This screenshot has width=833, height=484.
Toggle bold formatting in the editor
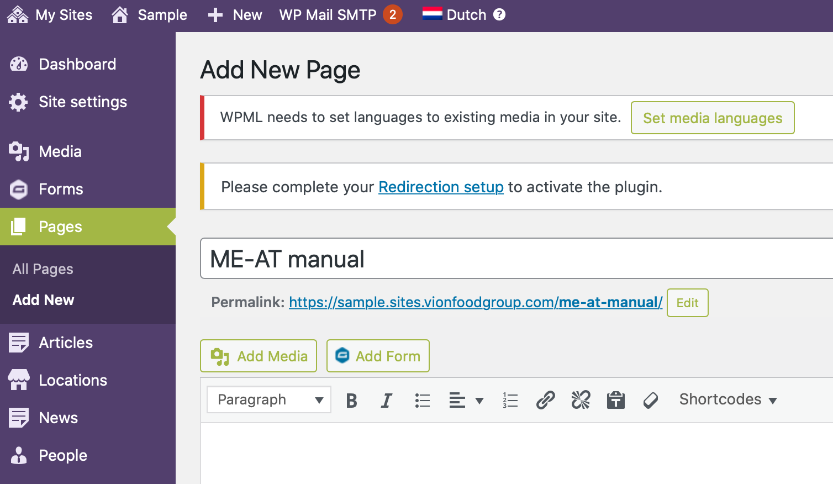[x=351, y=400]
